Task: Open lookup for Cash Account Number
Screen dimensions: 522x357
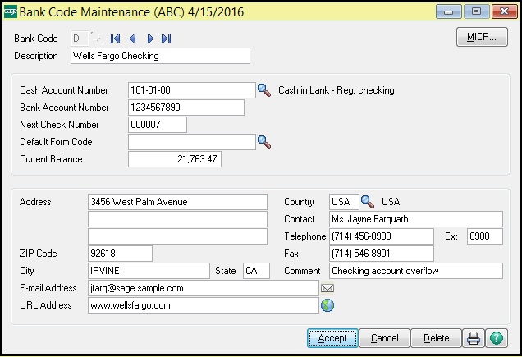Action: click(x=264, y=90)
